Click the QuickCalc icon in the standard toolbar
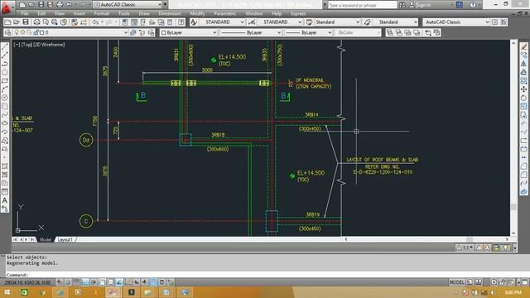 click(170, 22)
